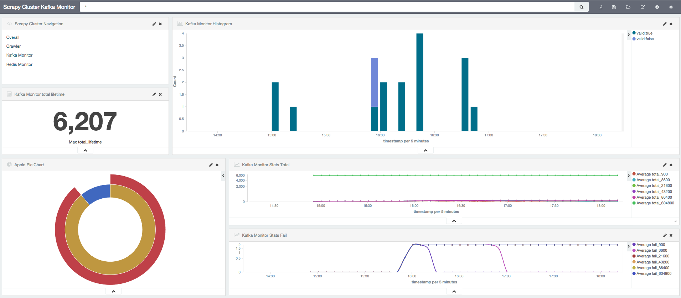
Task: Save the dashboard with the floppy disk icon
Action: coord(614,7)
